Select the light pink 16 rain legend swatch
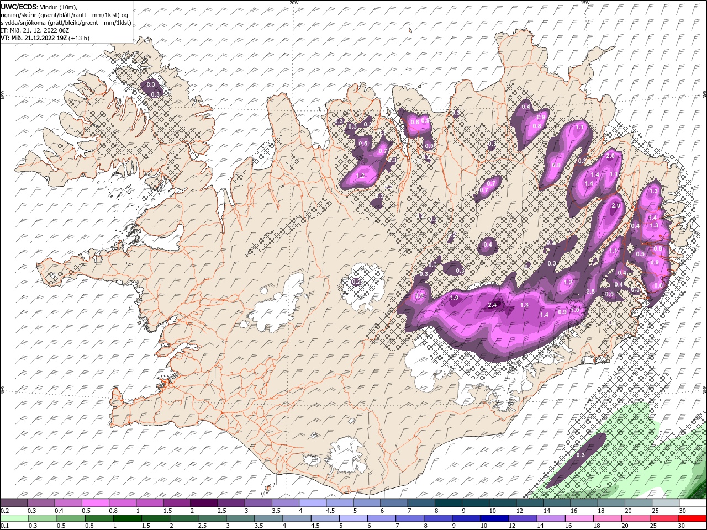 click(580, 518)
